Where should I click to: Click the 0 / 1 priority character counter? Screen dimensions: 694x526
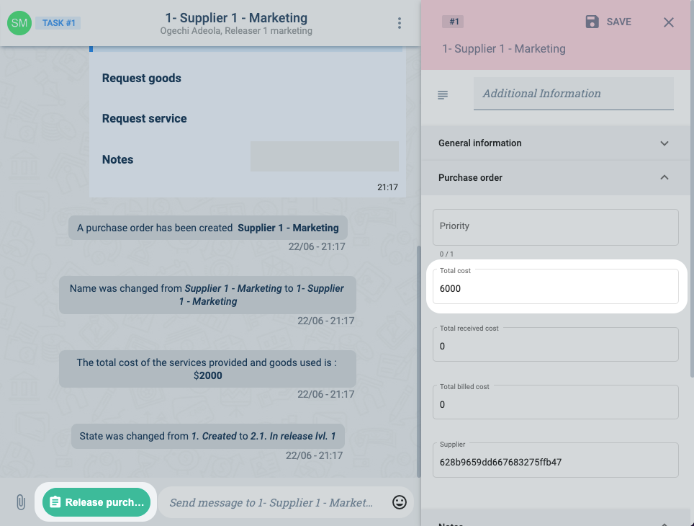click(446, 254)
